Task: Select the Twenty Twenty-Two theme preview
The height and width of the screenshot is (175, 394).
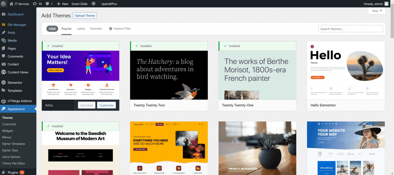Action: coord(169,75)
